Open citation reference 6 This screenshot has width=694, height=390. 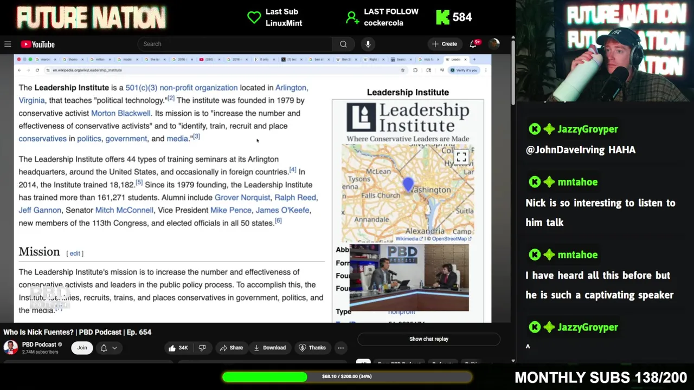tap(278, 220)
